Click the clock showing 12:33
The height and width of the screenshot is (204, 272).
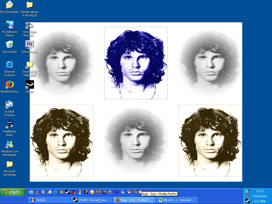(x=260, y=191)
